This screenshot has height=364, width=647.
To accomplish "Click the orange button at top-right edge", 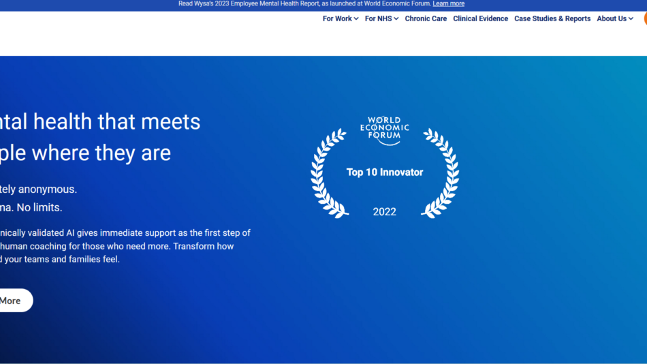I will pos(644,18).
